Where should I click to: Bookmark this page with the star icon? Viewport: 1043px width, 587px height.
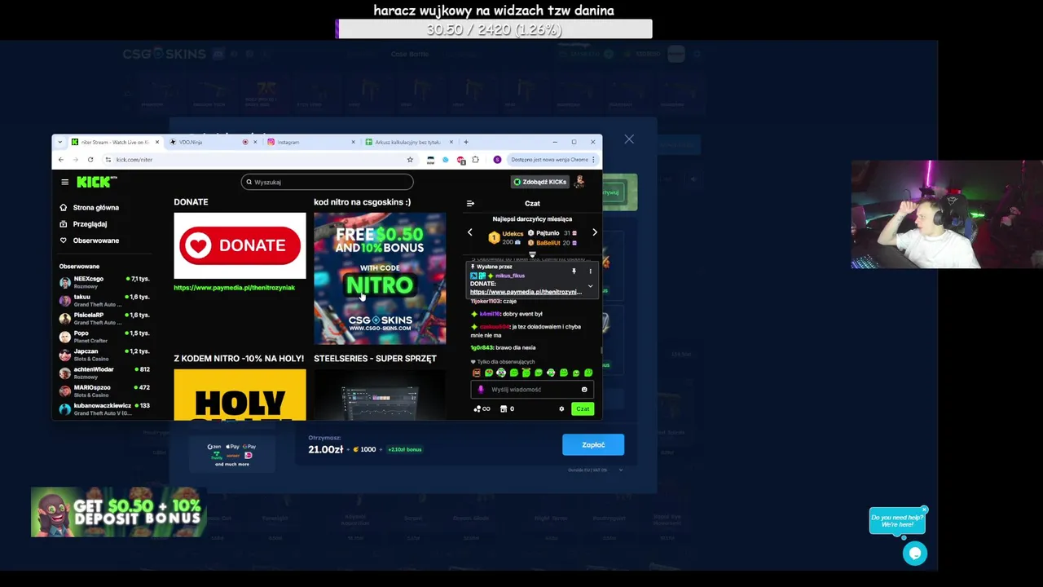(x=410, y=160)
